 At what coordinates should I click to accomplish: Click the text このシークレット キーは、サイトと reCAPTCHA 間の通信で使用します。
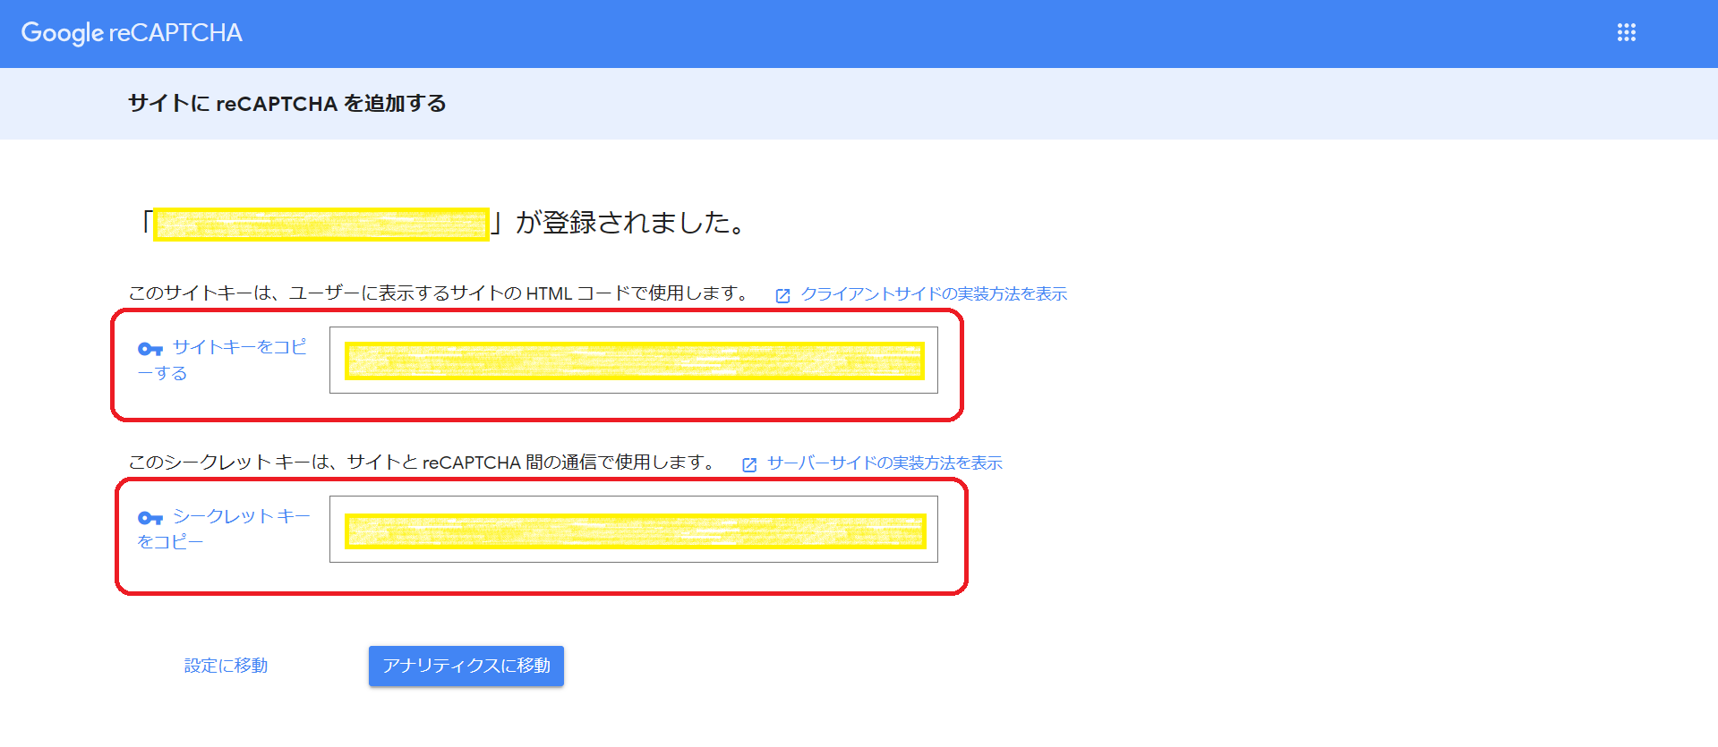coord(423,463)
